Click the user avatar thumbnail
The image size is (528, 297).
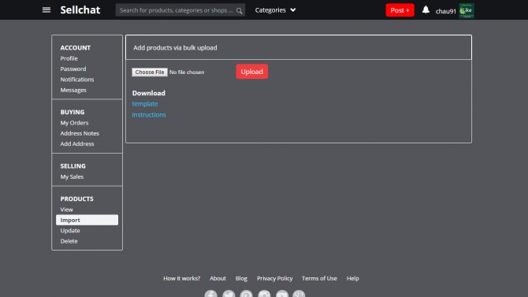pos(467,10)
